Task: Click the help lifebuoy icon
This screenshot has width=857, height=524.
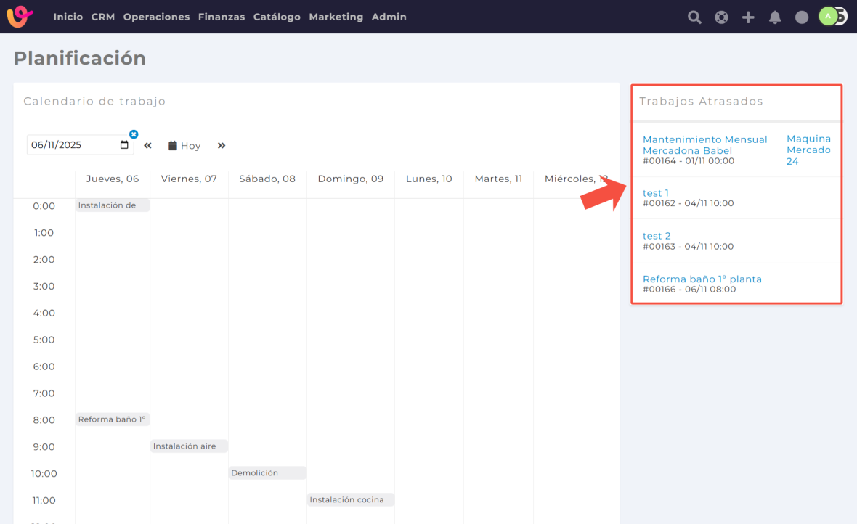Action: pos(721,17)
